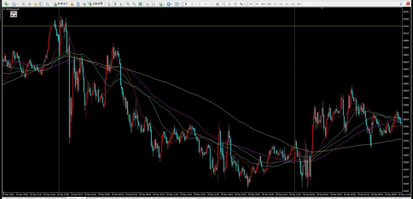Screen dimensions: 413x199
Task: Expand the indicators list dropdown
Action: pos(164,4)
